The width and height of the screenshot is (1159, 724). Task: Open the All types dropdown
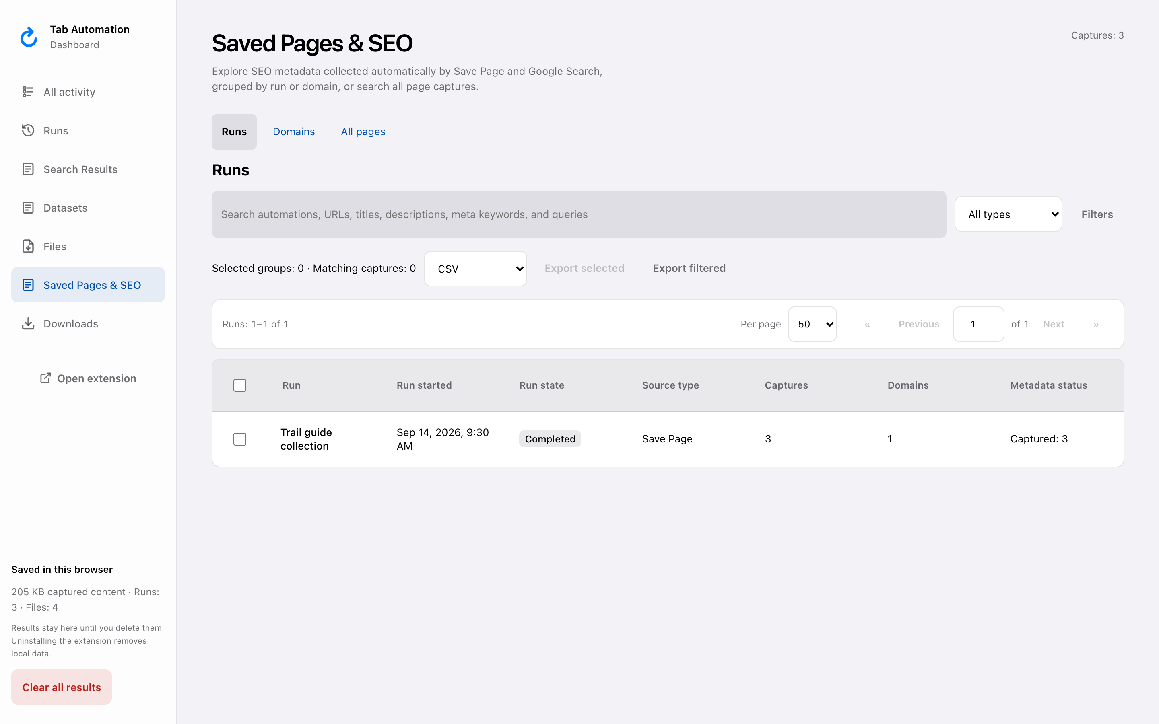pos(1008,214)
